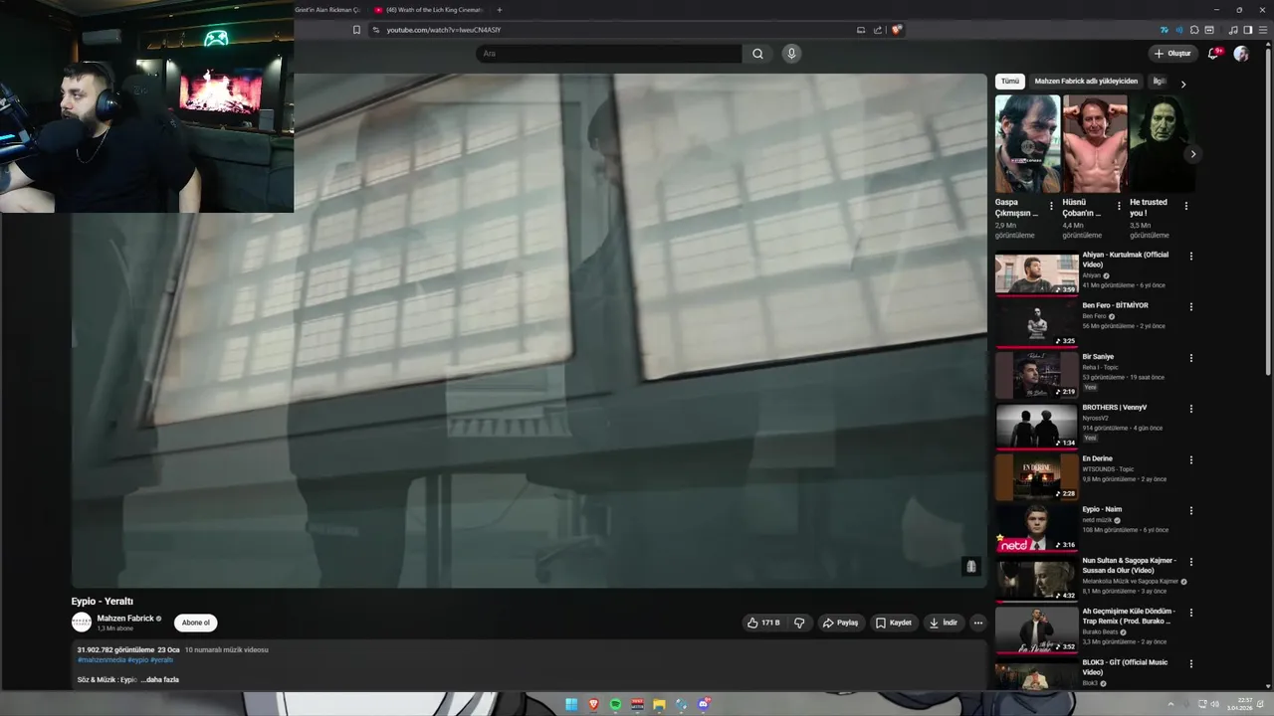Switch to Wrath of the Lich King tab
Screen dimensions: 1274x716
point(434,9)
